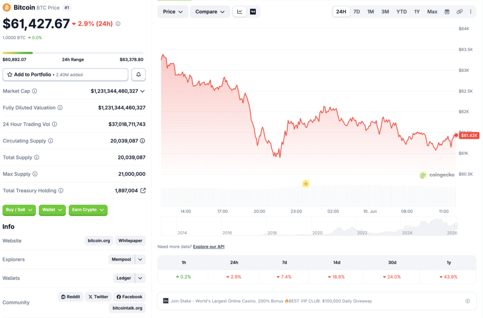This screenshot has width=483, height=318.
Task: Open the Max Supply info icon
Action: 35,174
